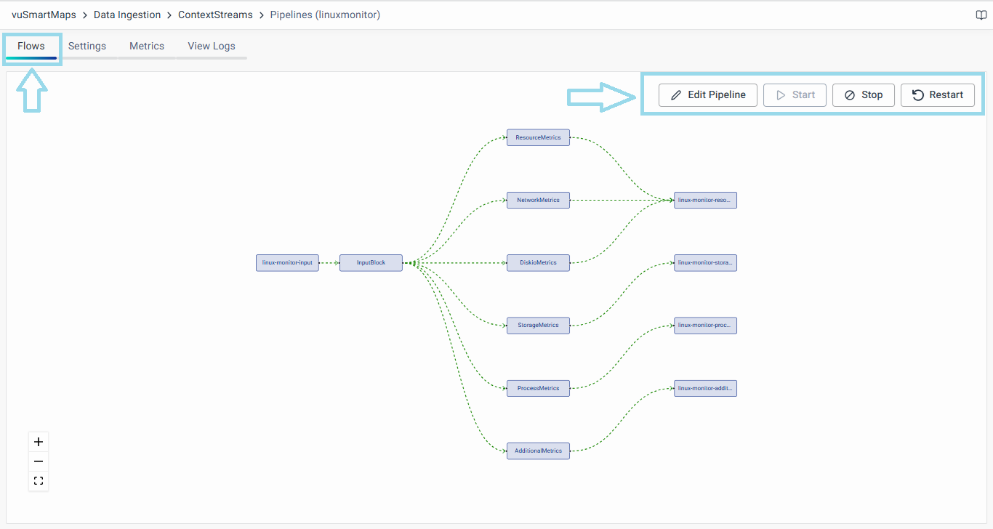This screenshot has height=529, width=993.
Task: Go to the View Logs tab
Action: tap(212, 46)
